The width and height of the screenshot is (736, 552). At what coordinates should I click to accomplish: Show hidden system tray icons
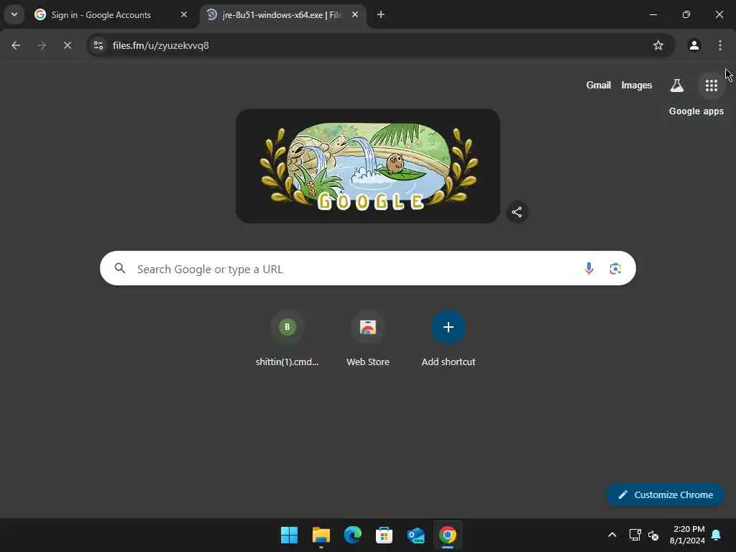click(x=612, y=535)
